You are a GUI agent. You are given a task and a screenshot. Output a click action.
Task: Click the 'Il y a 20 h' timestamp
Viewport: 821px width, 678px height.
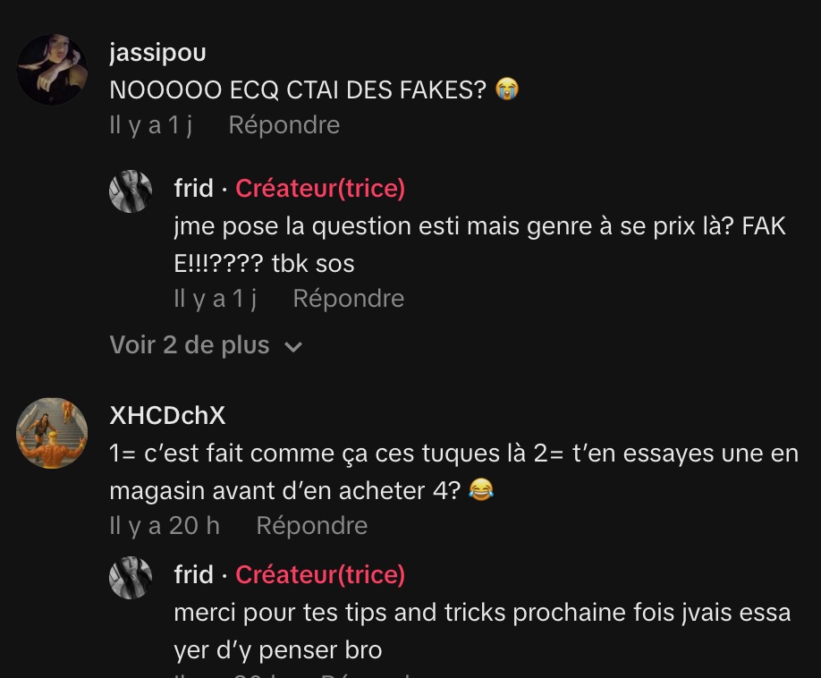[165, 526]
